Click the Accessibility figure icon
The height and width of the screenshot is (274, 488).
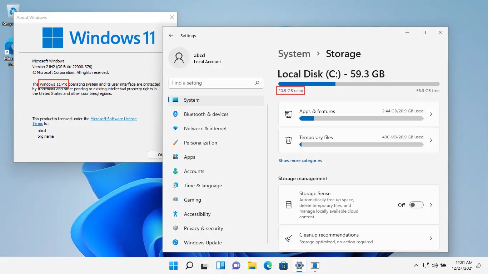175,214
